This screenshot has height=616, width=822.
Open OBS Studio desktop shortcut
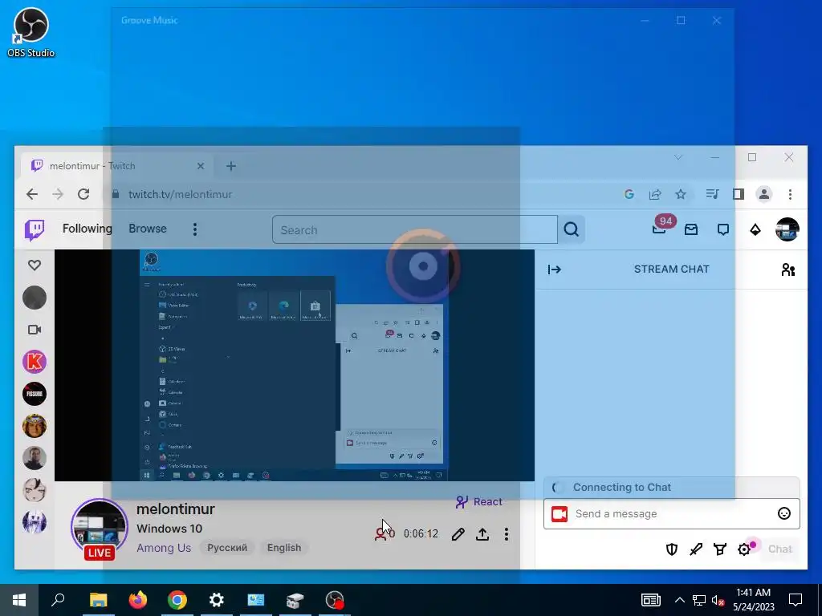coord(31,32)
